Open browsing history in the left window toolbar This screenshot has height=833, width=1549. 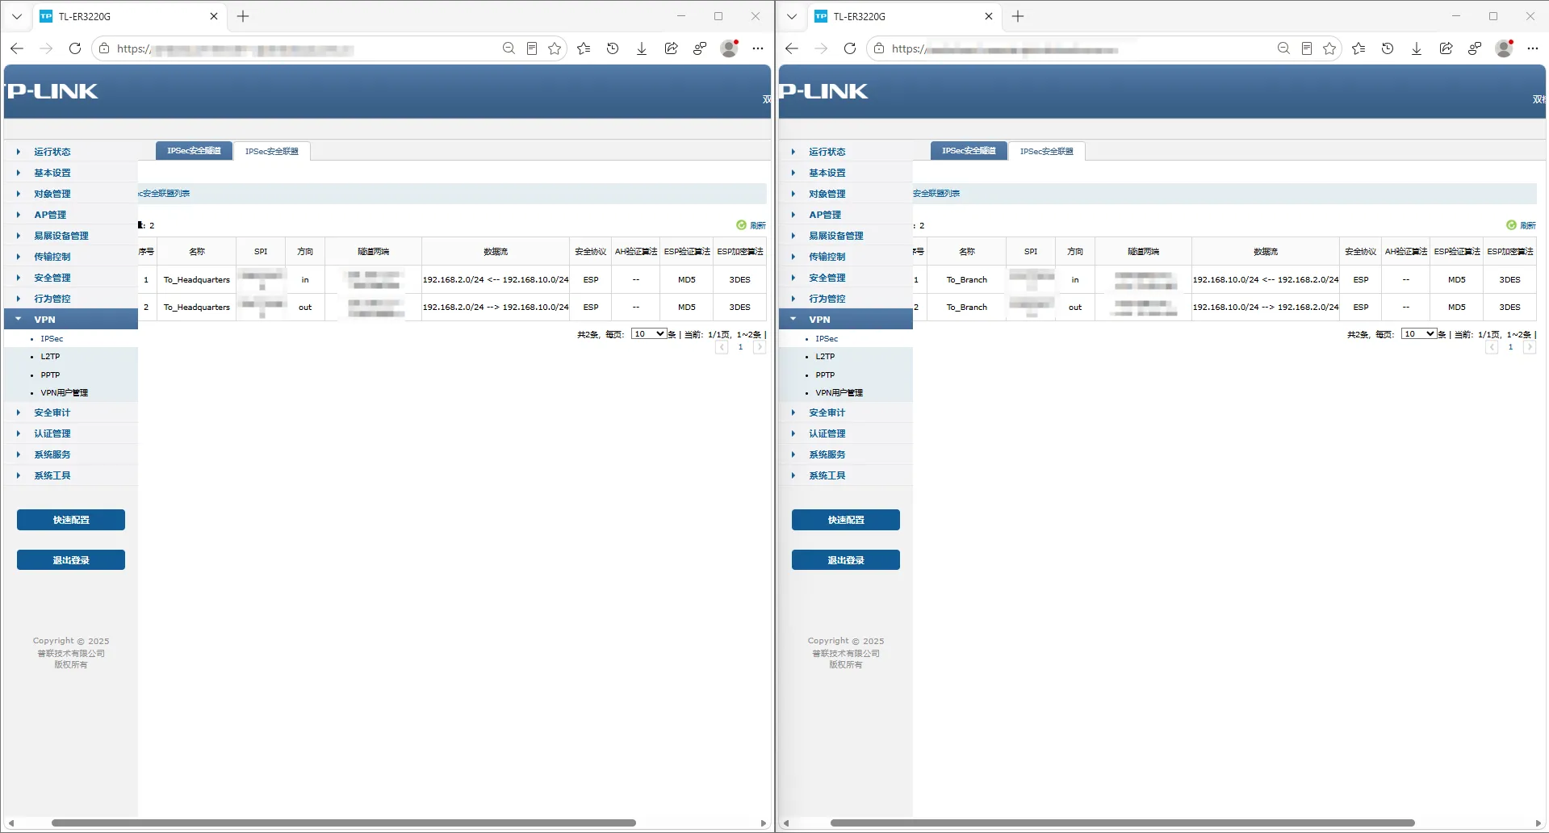coord(613,48)
